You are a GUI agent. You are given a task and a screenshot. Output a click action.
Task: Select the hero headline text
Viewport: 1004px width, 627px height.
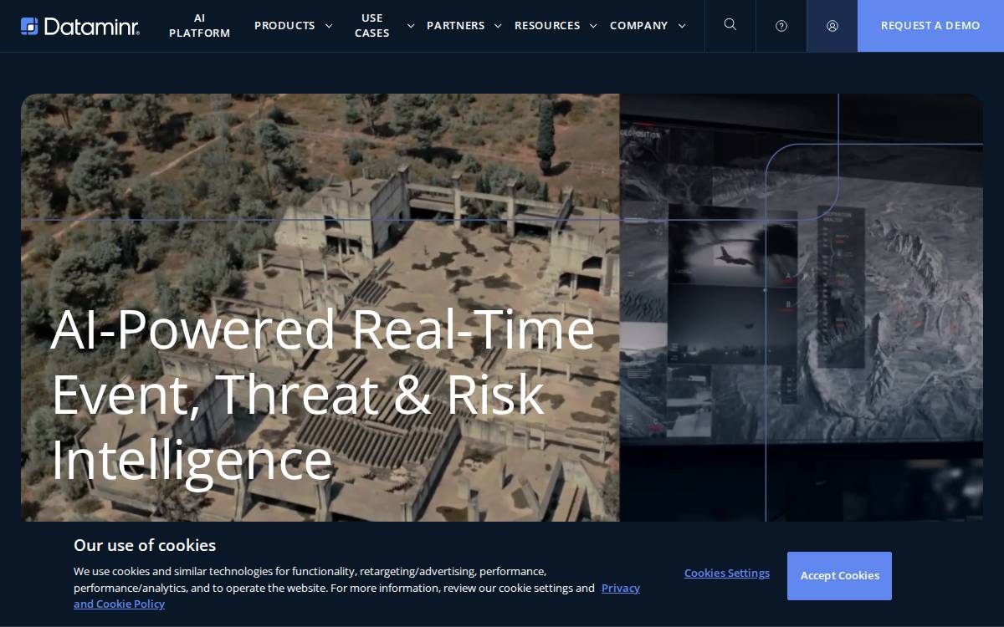pos(323,394)
